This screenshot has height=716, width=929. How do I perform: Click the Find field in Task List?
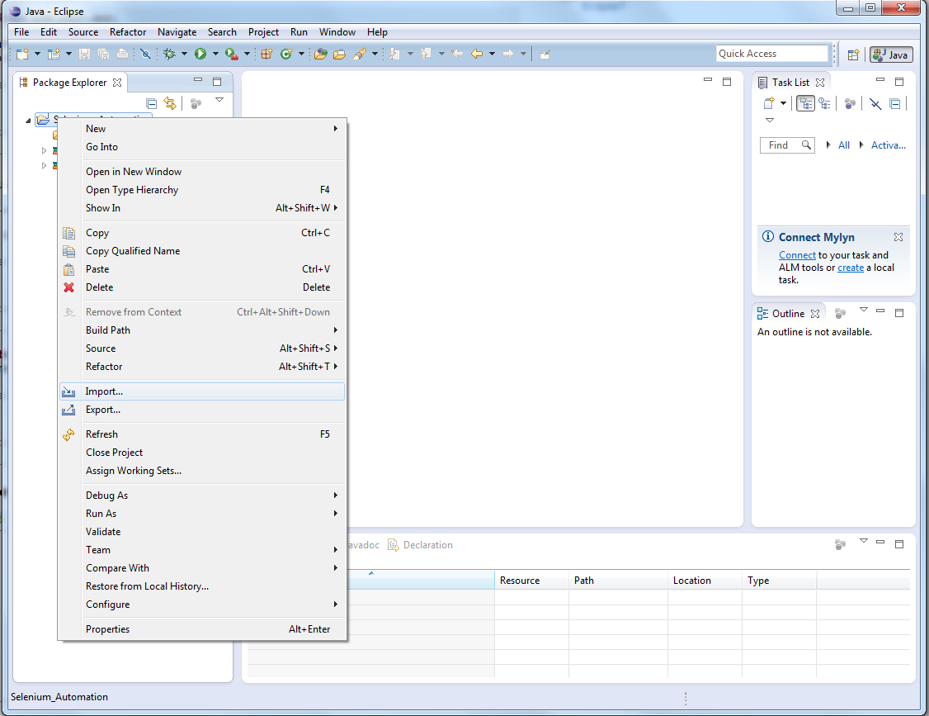coord(787,145)
